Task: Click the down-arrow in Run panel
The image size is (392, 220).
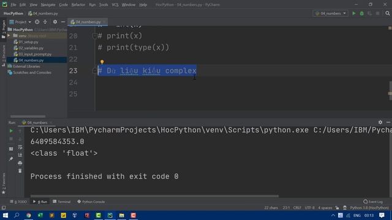Action: click(20, 139)
